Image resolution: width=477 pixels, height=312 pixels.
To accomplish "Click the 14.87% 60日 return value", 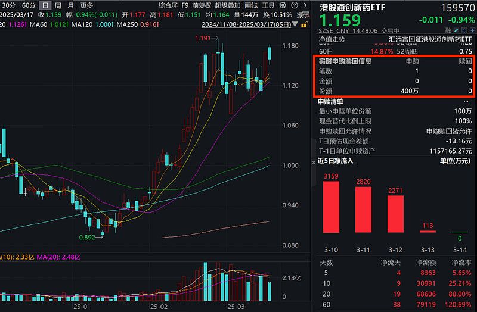I will 382,51.
